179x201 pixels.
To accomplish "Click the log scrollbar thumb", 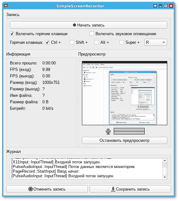I will [x=165, y=165].
